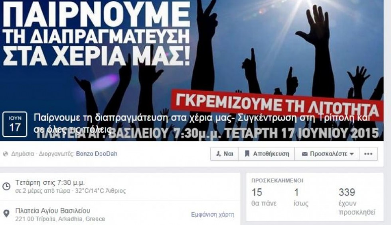The image size is (391, 225).
Task: Click the person icon in Ναι button
Action: point(219,154)
